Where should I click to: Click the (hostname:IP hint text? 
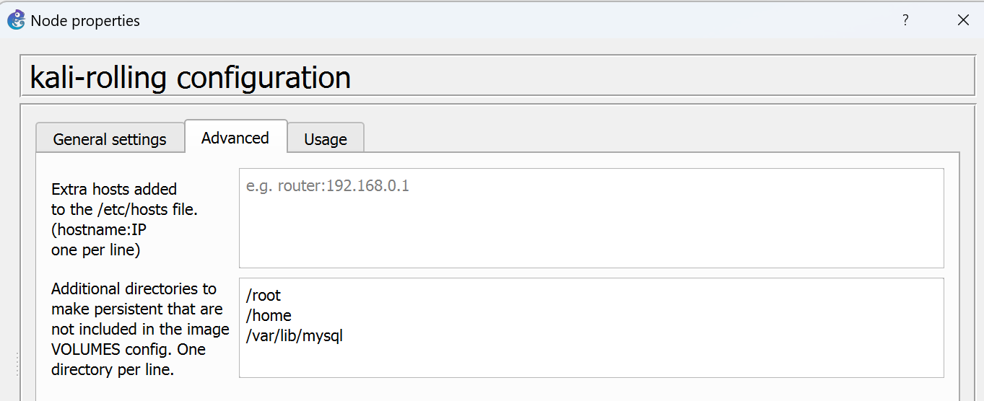(x=99, y=229)
